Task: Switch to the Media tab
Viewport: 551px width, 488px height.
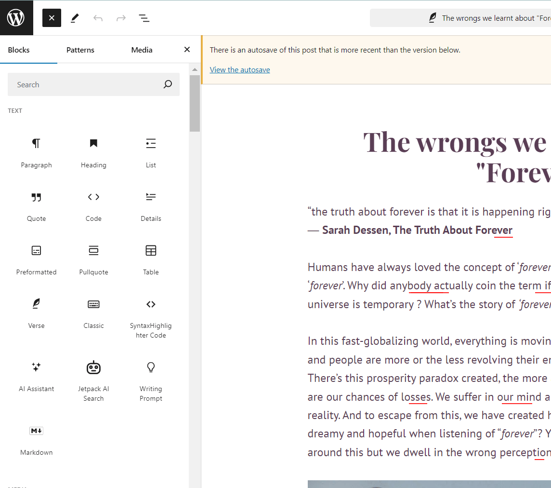Action: coord(142,50)
